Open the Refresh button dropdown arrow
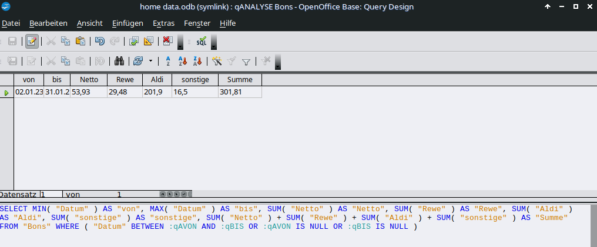The height and width of the screenshot is (247, 597). tap(151, 61)
